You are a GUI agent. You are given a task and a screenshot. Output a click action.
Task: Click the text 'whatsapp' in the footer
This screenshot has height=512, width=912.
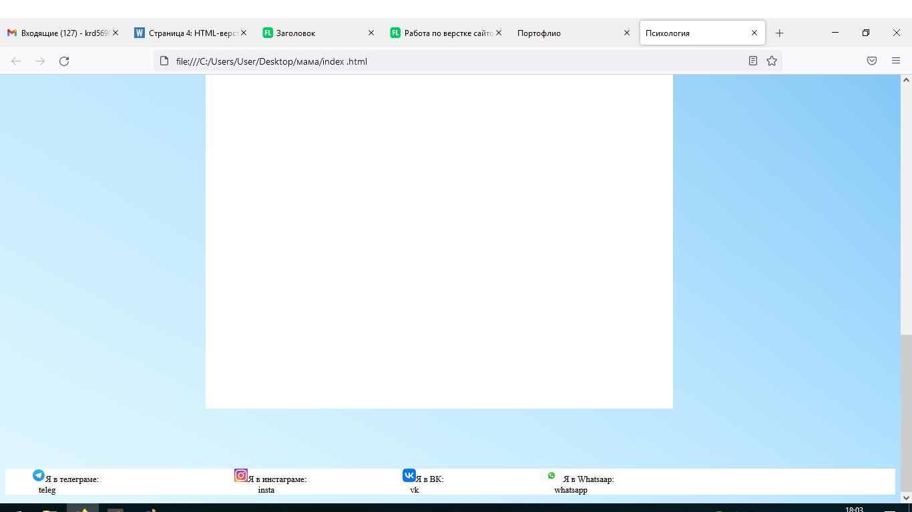571,490
